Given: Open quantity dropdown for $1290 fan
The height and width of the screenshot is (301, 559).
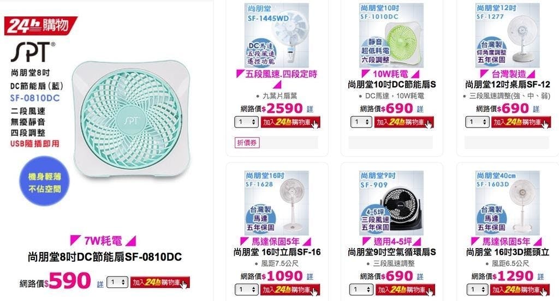Looking at the screenshot, I should tap(477, 289).
